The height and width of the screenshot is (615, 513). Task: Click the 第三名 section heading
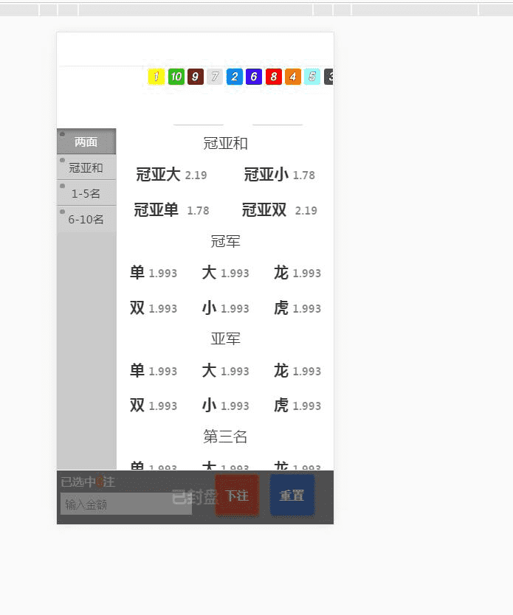(225, 436)
